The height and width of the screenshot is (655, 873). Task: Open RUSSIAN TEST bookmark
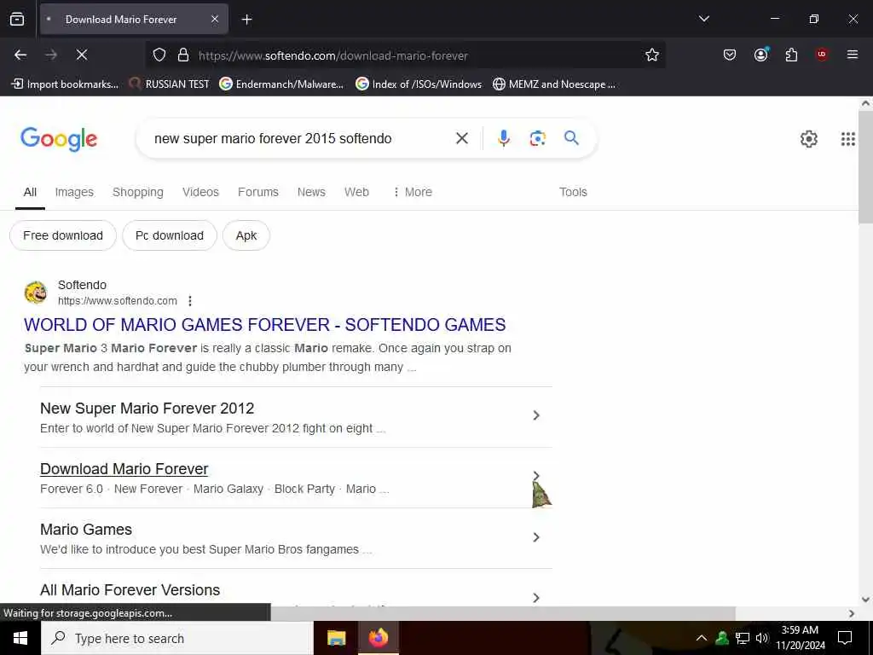[x=170, y=84]
